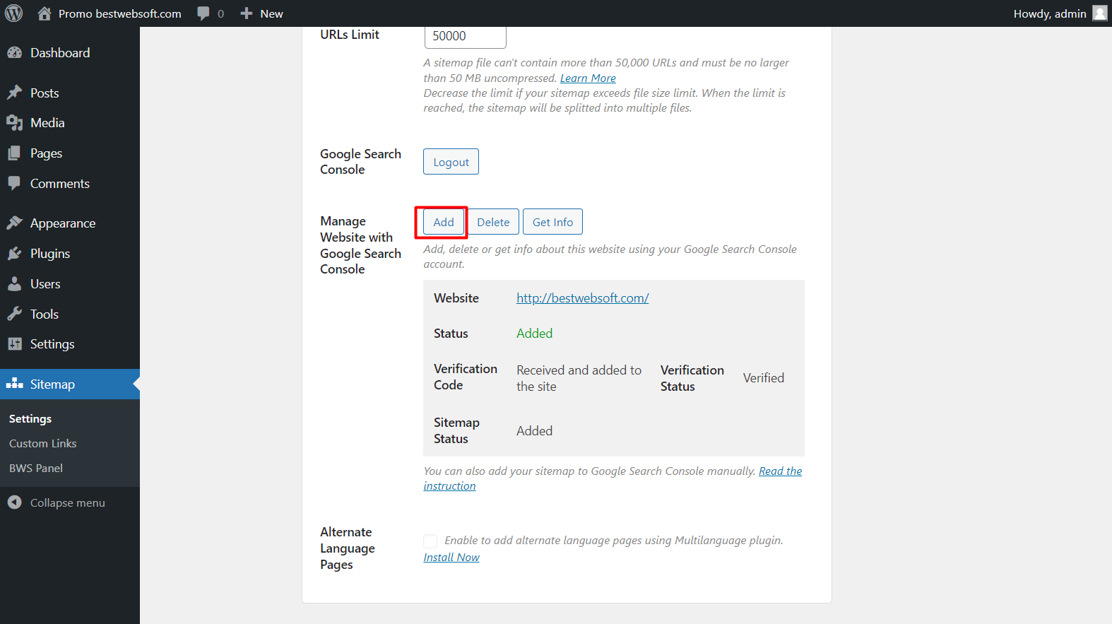Select the Sitemap menu item
Image resolution: width=1112 pixels, height=624 pixels.
pos(70,384)
